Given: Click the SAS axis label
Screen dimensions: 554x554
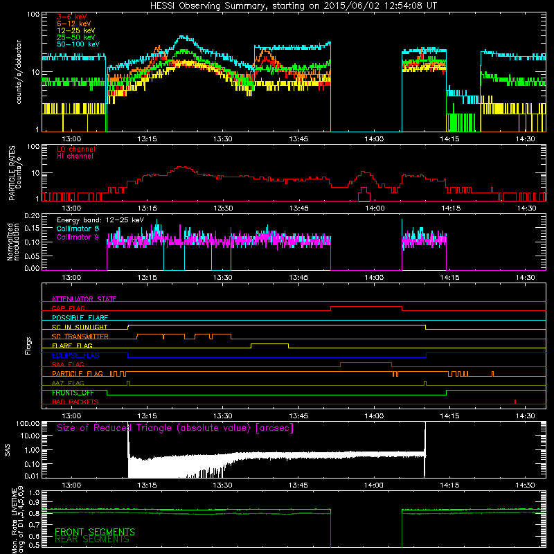Looking at the screenshot, I should pos(8,450).
